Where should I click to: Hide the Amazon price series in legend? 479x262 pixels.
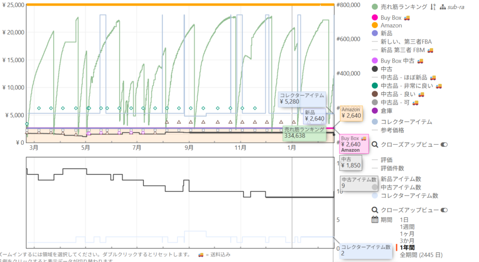(391, 26)
